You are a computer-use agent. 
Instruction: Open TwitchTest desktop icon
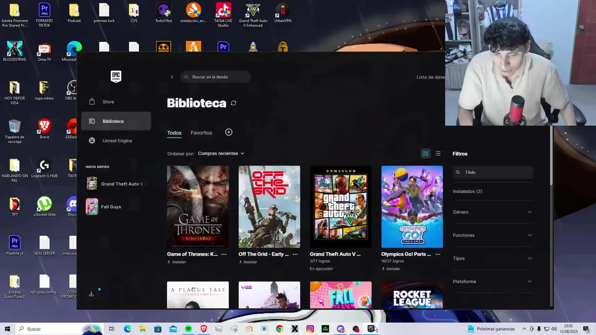[163, 13]
